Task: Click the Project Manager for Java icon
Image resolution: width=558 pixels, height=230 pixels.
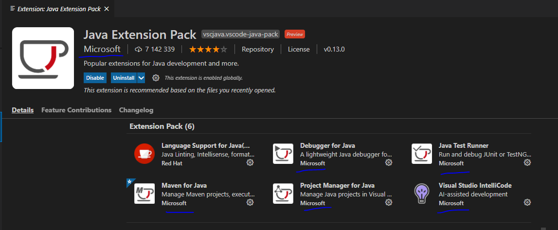Action: [x=283, y=194]
